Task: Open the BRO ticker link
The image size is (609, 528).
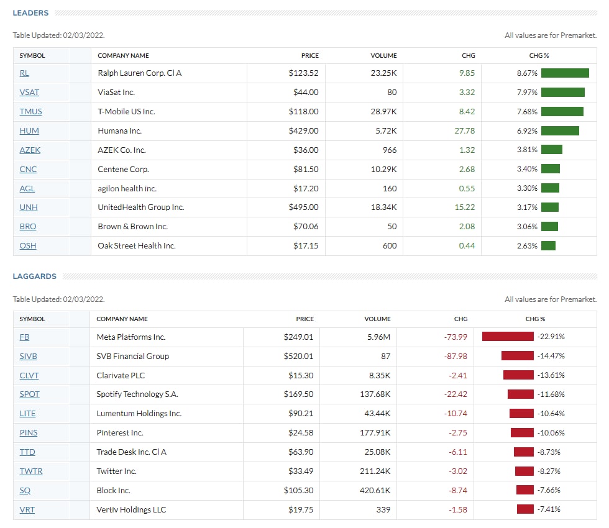Action: [27, 226]
